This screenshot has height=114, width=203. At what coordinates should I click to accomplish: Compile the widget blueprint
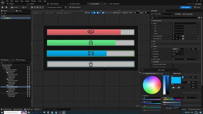(14, 7)
